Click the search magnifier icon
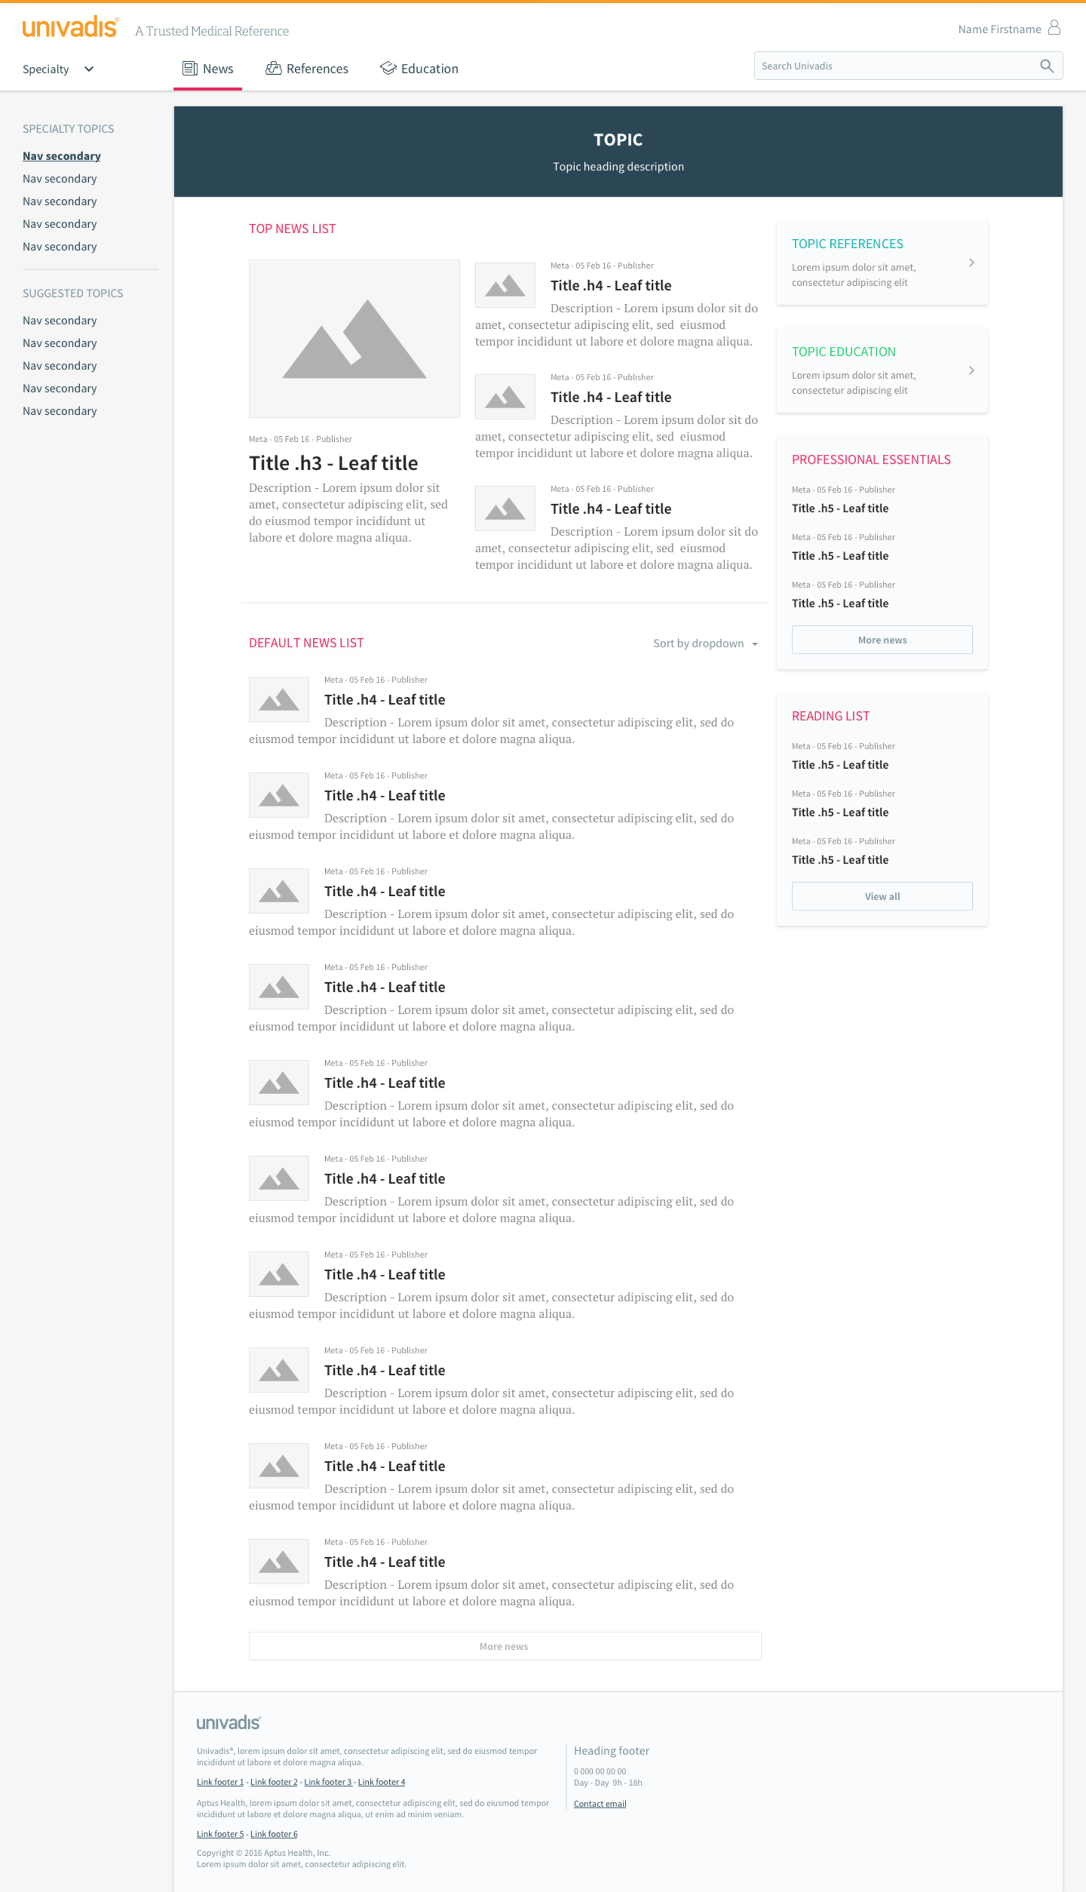The image size is (1086, 1892). coord(1046,66)
